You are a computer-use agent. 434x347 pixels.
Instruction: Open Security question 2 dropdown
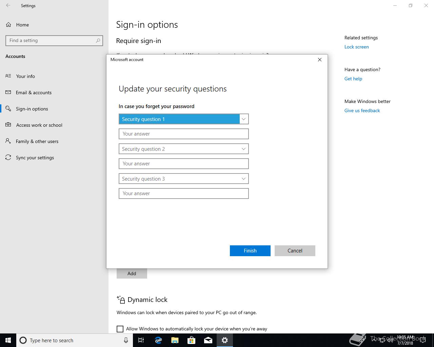click(183, 149)
